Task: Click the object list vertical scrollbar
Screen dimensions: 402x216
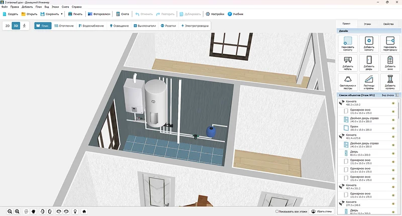Action: (x=399, y=113)
